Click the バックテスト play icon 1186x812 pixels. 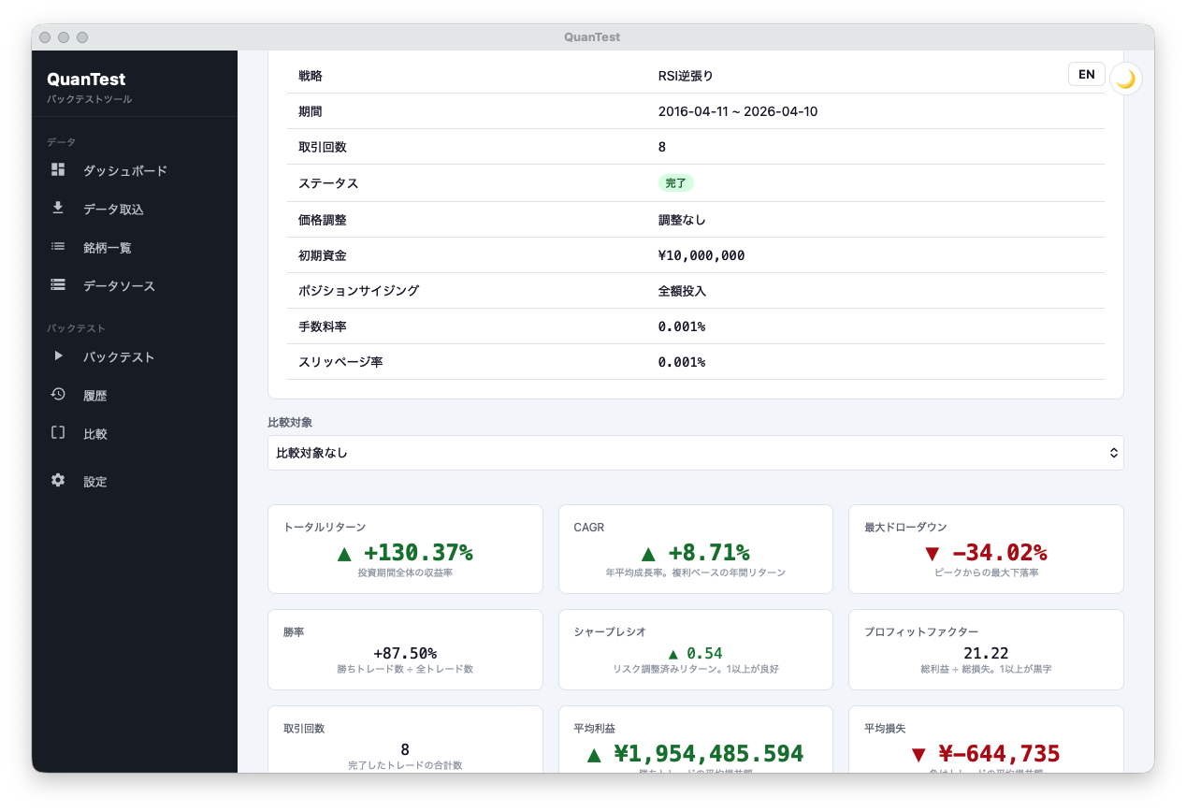pyautogui.click(x=58, y=356)
